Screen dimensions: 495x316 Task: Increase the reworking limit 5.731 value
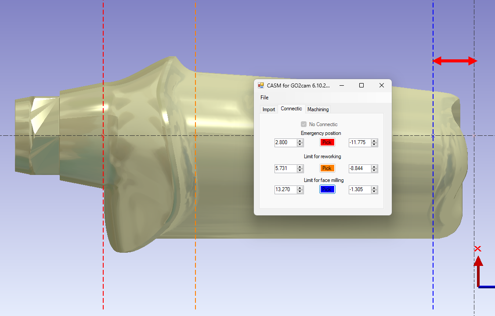[300, 167]
